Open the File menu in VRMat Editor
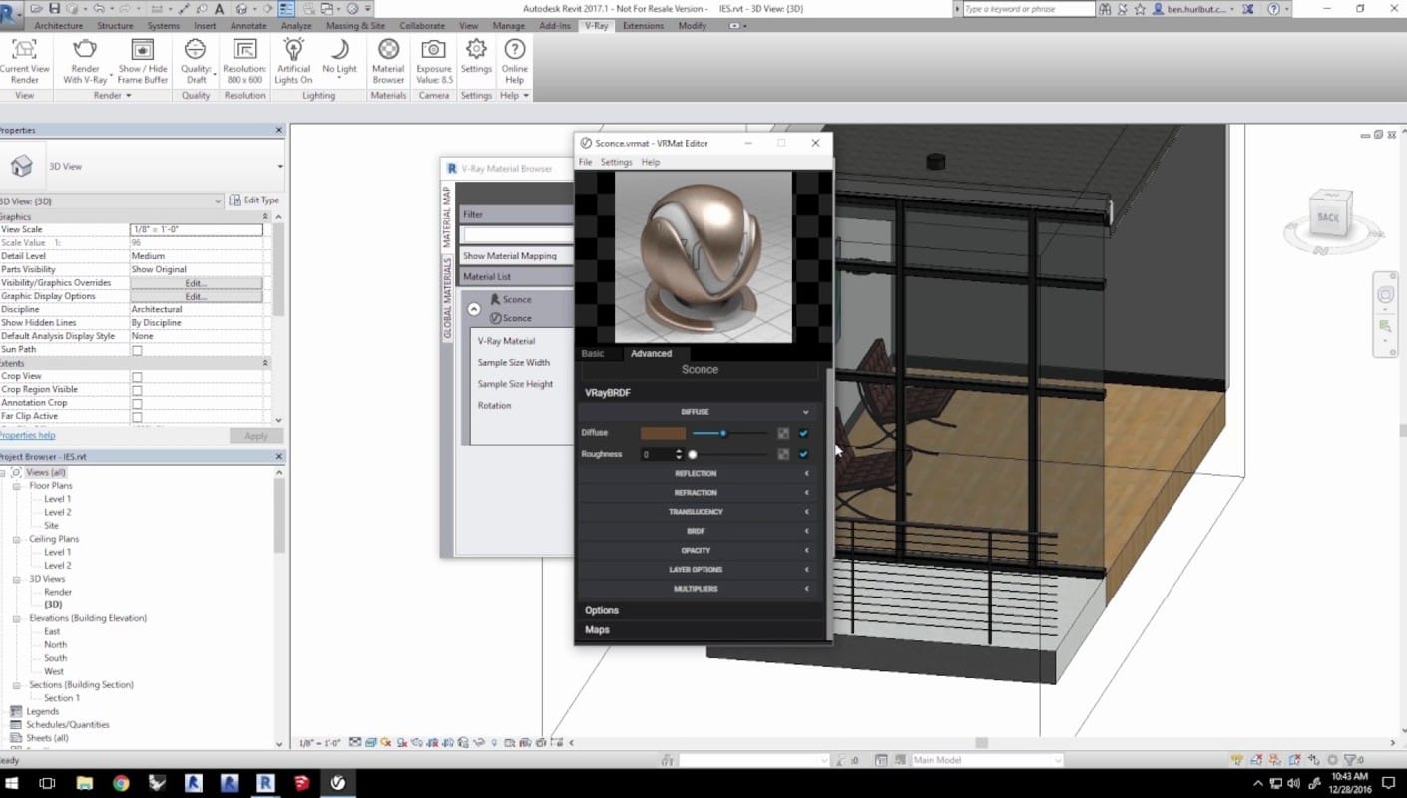1407x798 pixels. point(585,162)
